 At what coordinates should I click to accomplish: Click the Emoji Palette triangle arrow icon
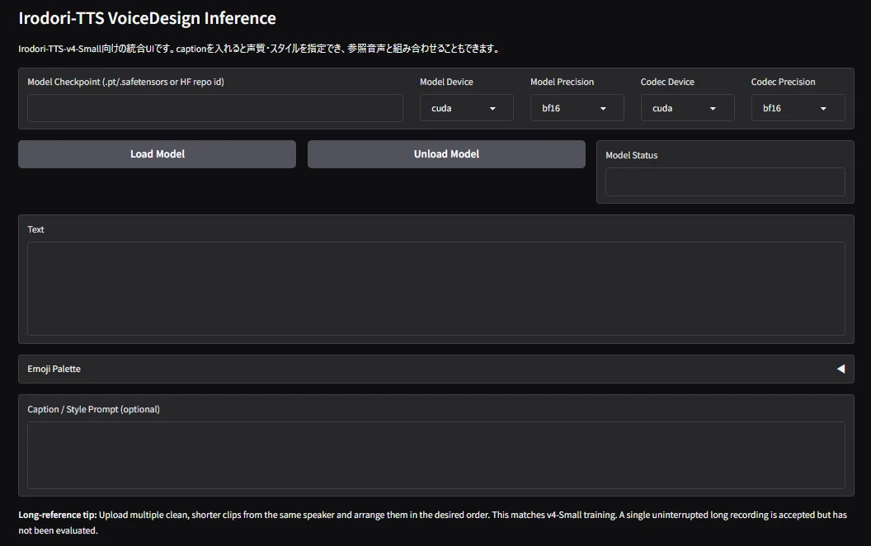click(x=841, y=369)
